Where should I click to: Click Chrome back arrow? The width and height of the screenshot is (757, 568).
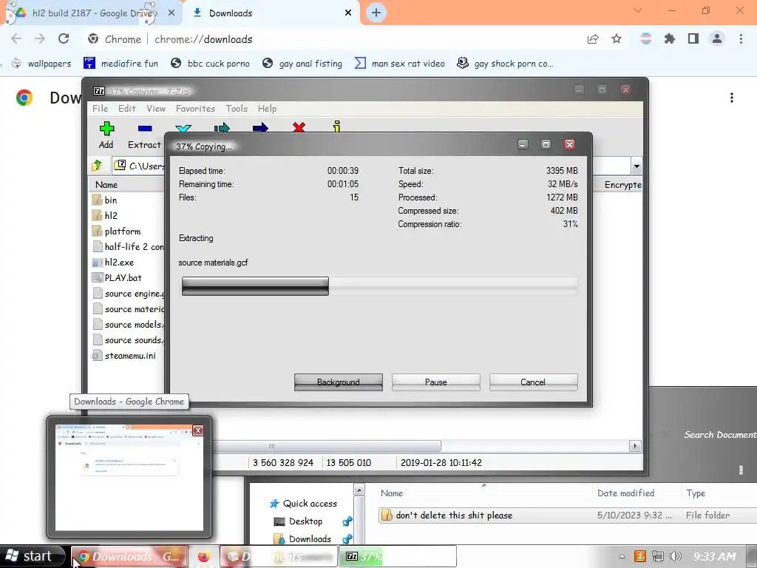point(16,38)
